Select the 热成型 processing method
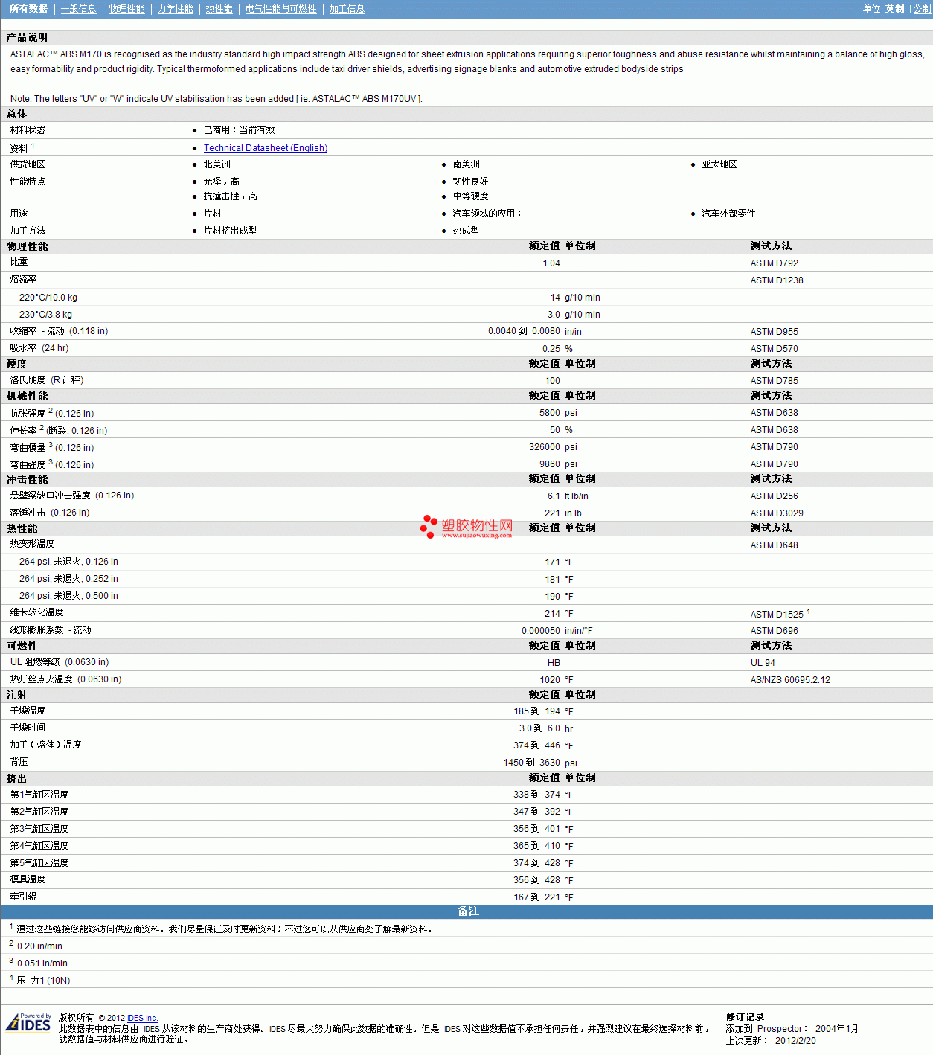 pyautogui.click(x=467, y=231)
